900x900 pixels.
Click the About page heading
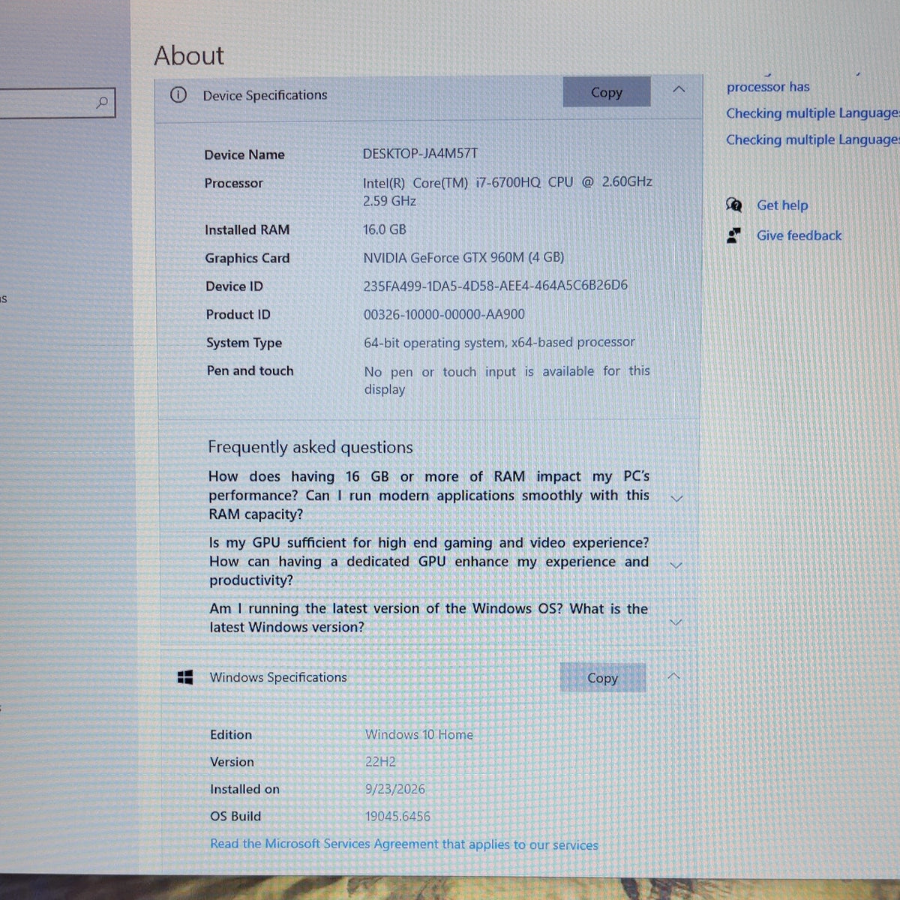pyautogui.click(x=189, y=55)
